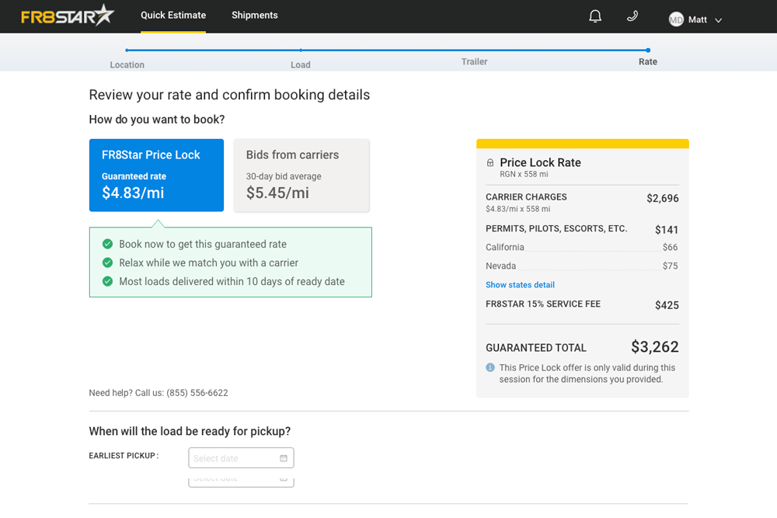
Task: Open the Show states detail link
Action: [x=520, y=284]
